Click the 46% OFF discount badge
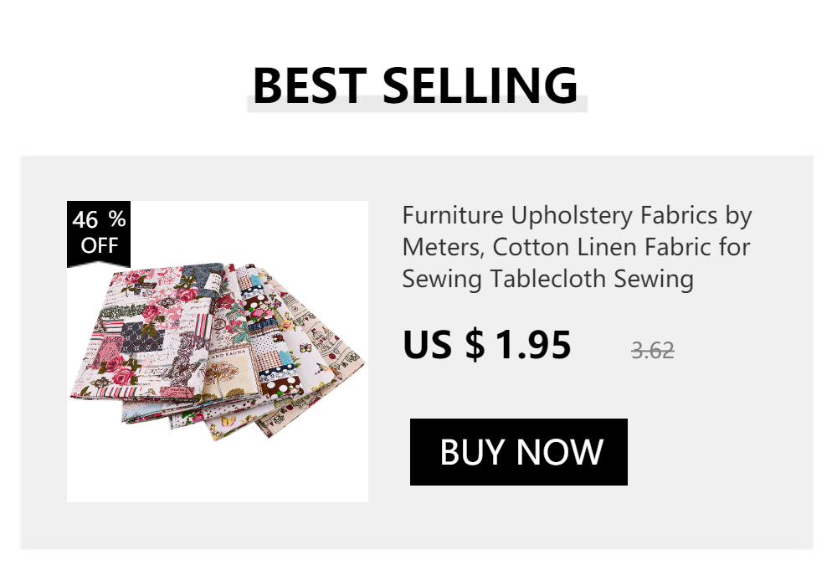The image size is (837, 586). 99,234
